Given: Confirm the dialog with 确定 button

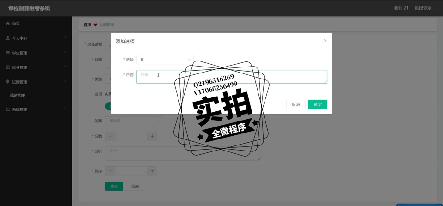Looking at the screenshot, I should tap(318, 104).
